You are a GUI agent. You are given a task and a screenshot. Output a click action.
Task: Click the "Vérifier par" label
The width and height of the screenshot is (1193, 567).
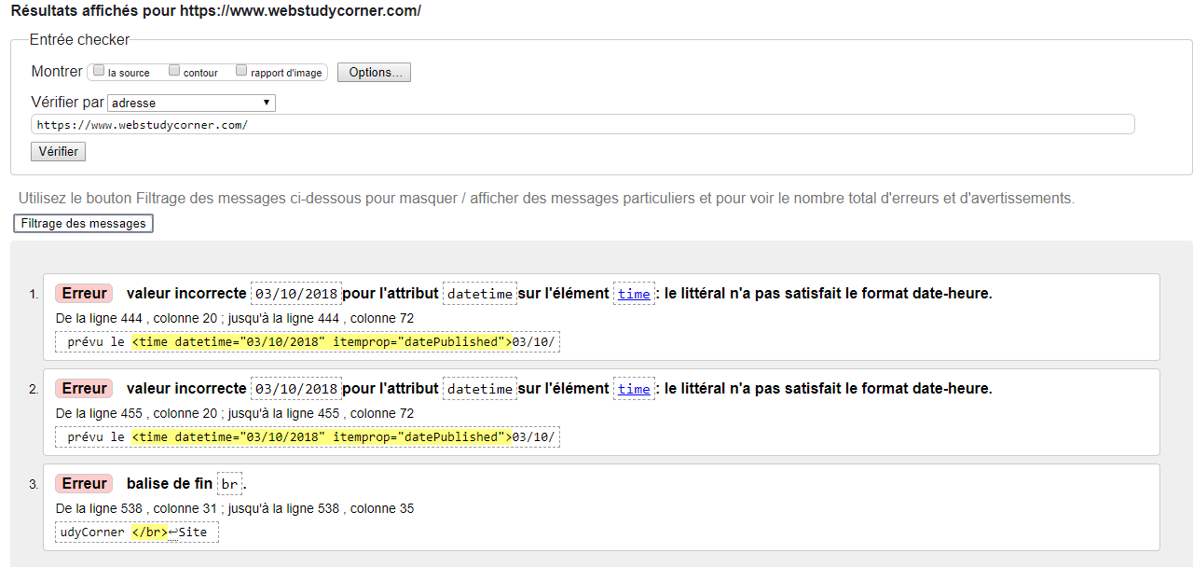[x=68, y=103]
